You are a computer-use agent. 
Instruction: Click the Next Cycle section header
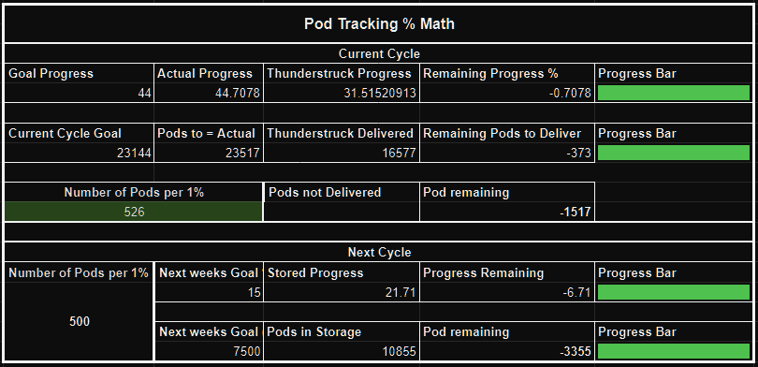[x=379, y=252]
